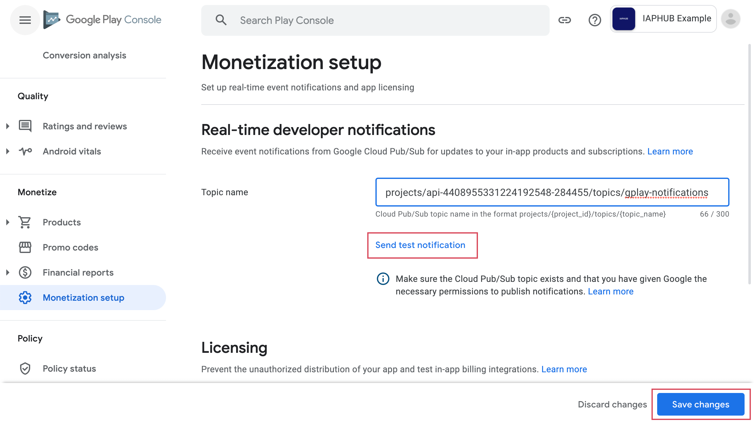Click the IAPHUB app logo icon
754x425 pixels.
click(x=624, y=19)
